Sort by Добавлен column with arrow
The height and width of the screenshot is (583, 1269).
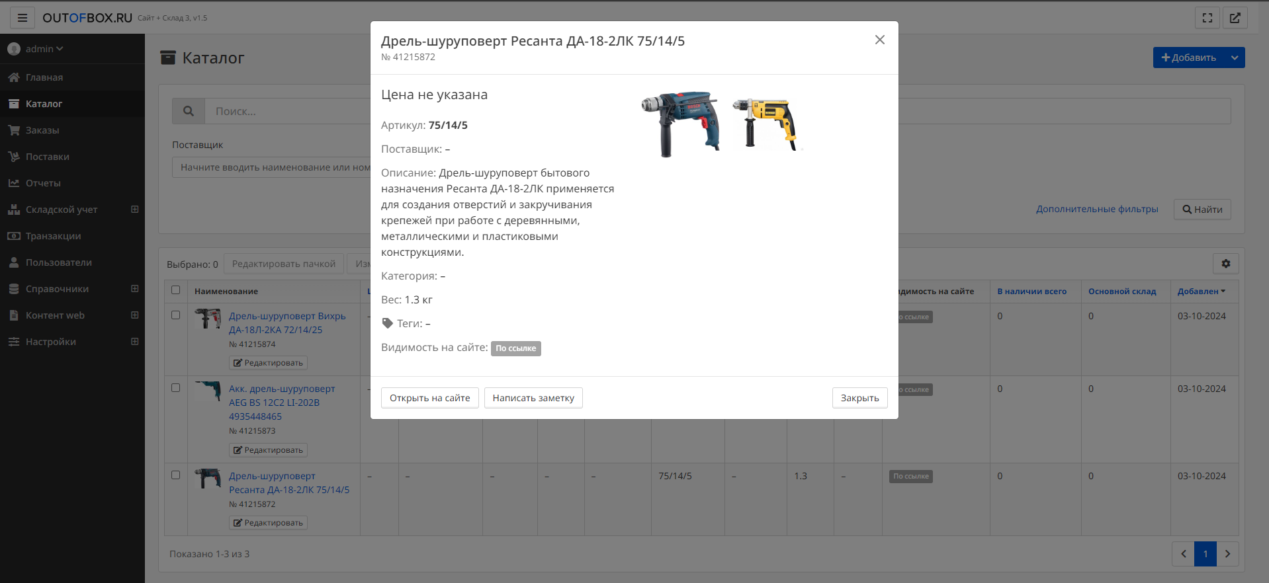pyautogui.click(x=1202, y=291)
